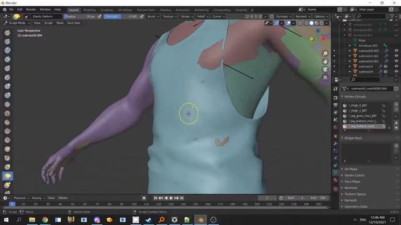Play the timeline animation
Image resolution: width=401 pixels, height=225 pixels.
(x=171, y=198)
